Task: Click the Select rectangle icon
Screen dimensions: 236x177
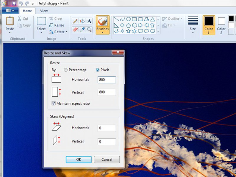Action: (41, 21)
